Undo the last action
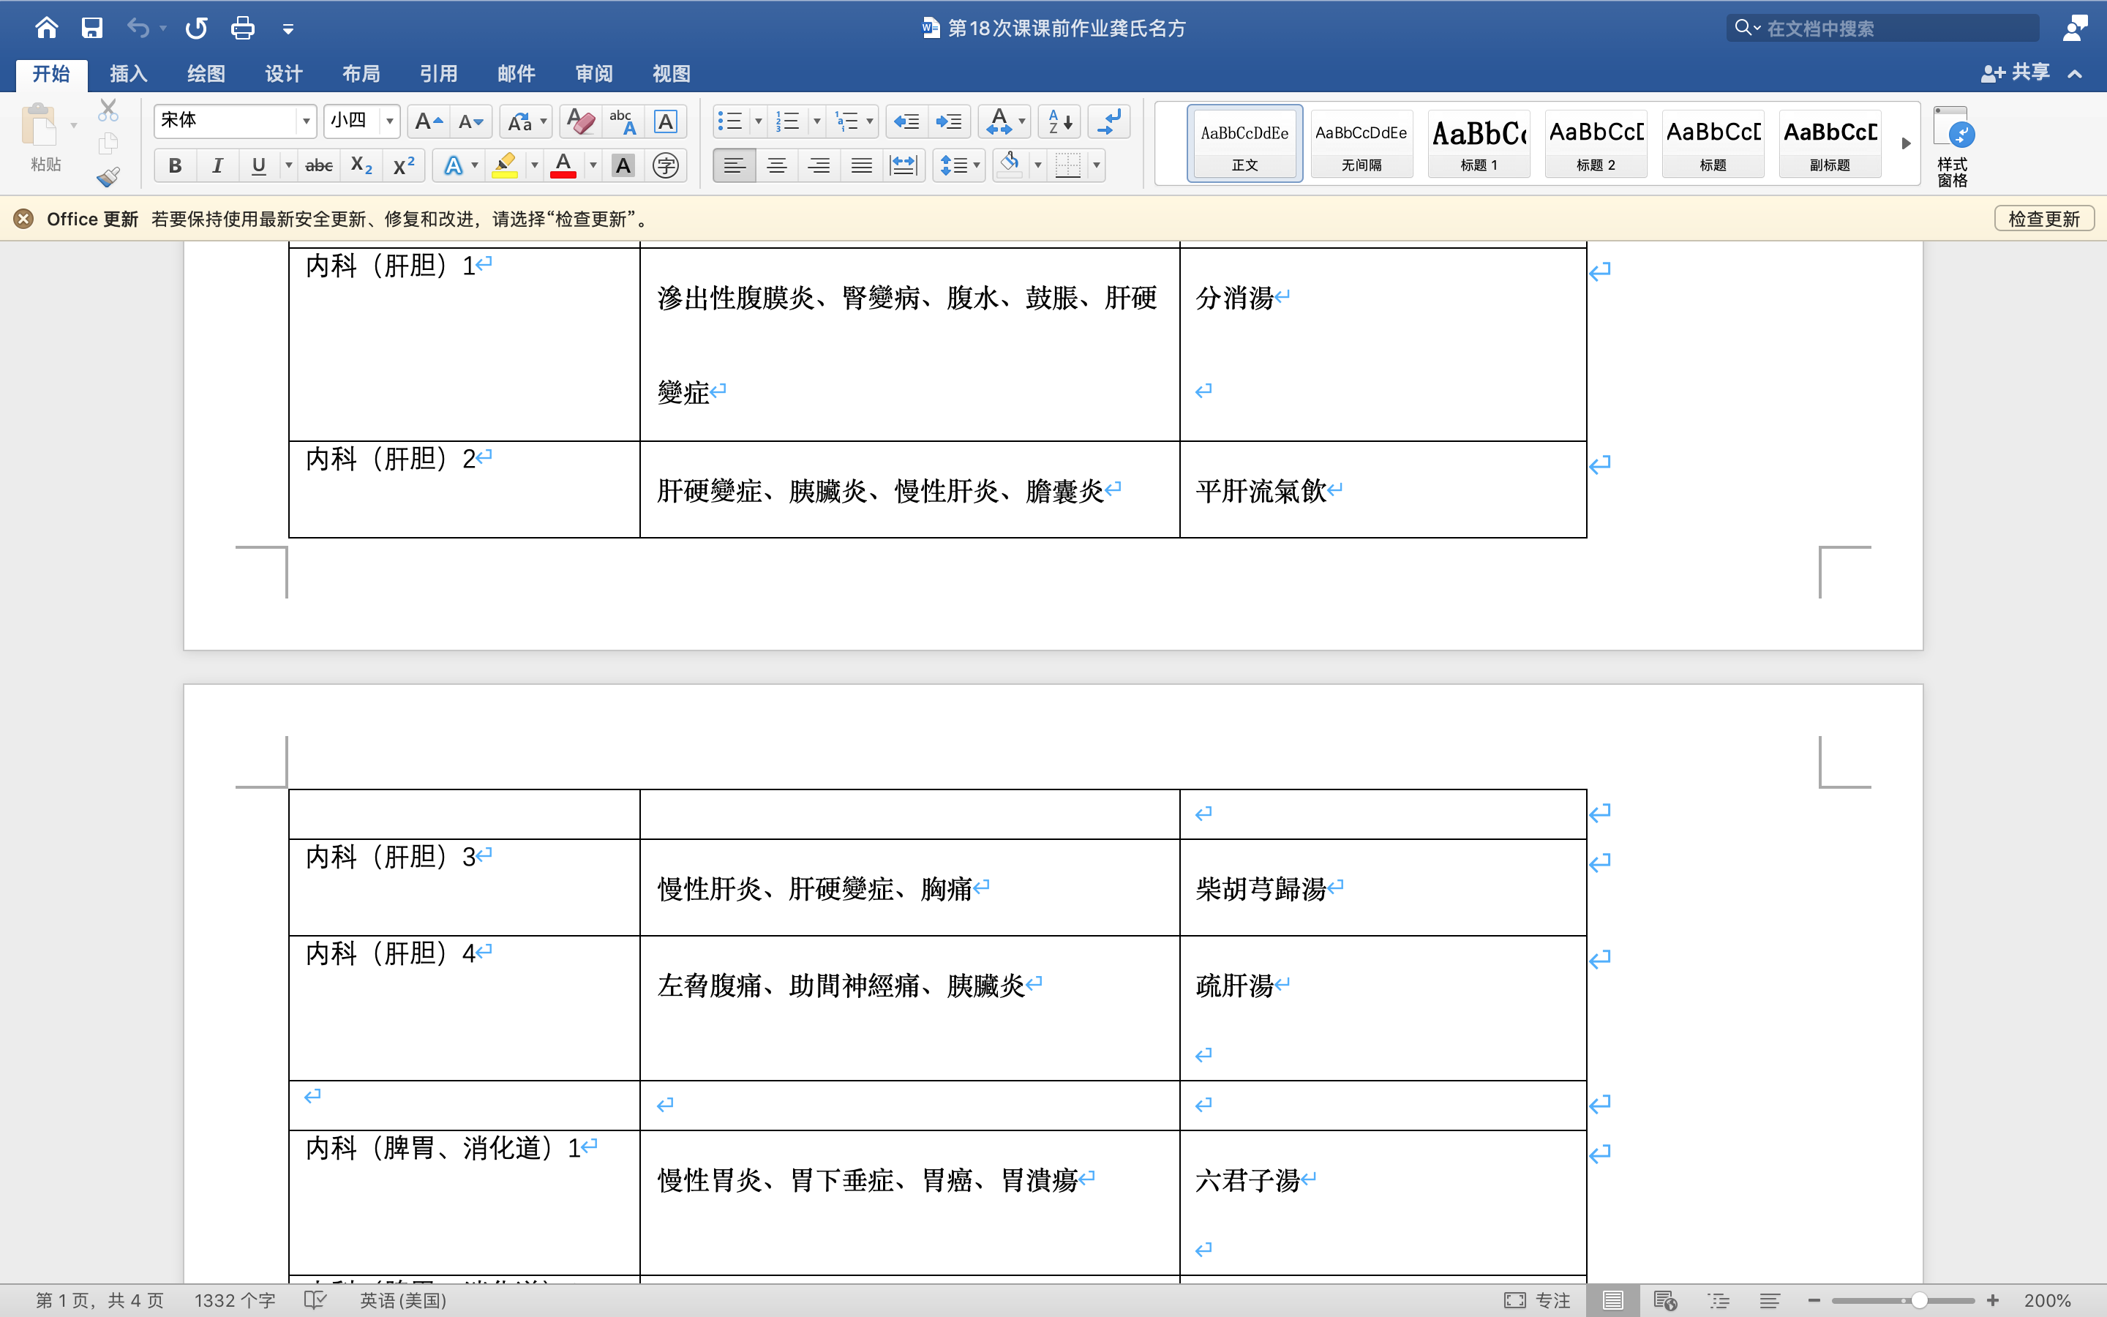Viewport: 2107px width, 1317px height. [138, 28]
